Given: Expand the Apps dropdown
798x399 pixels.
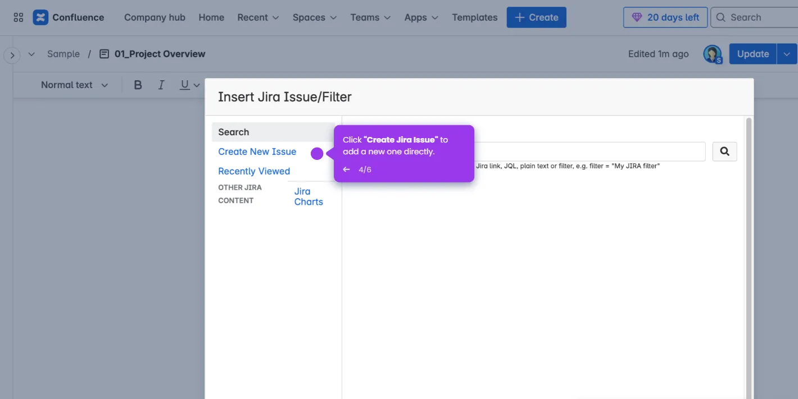Looking at the screenshot, I should (x=421, y=17).
